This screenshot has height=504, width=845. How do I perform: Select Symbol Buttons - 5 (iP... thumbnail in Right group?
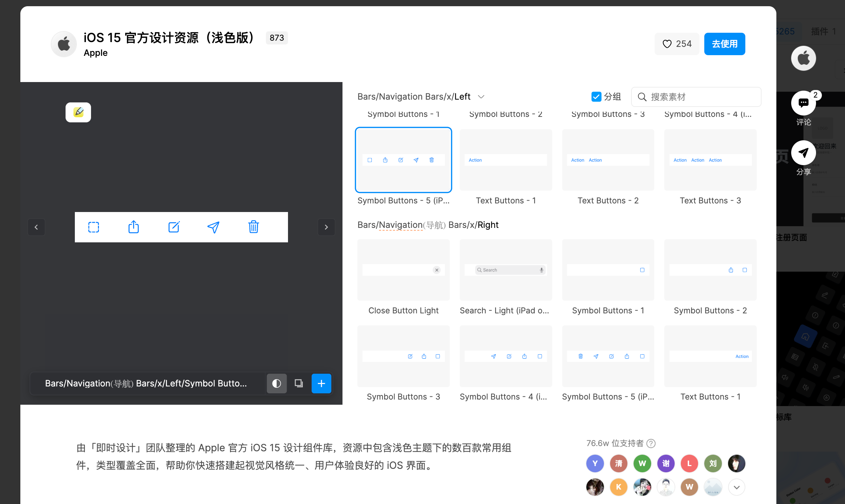click(x=608, y=356)
